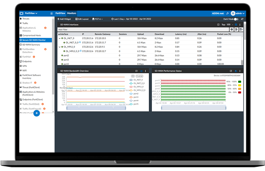The height and width of the screenshot is (171, 265).
Task: Enable the Dark Mode switch
Action: point(236,19)
